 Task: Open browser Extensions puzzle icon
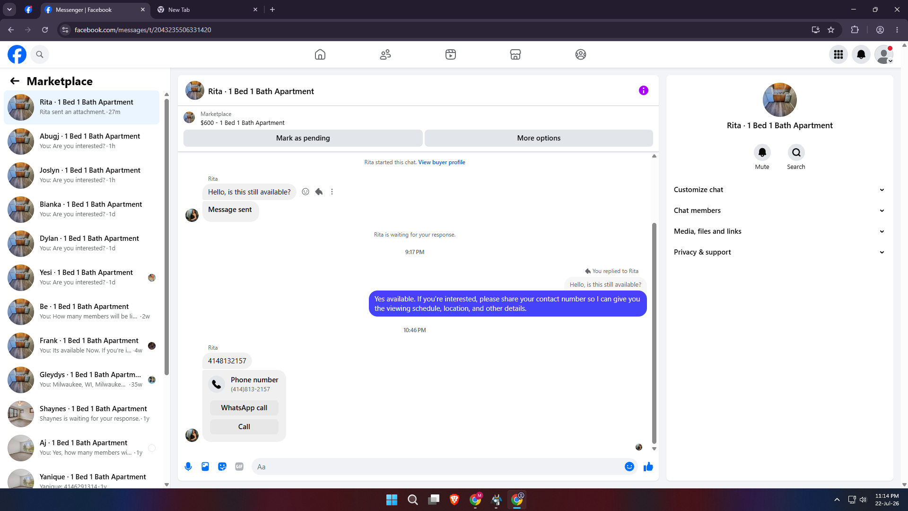(x=855, y=30)
